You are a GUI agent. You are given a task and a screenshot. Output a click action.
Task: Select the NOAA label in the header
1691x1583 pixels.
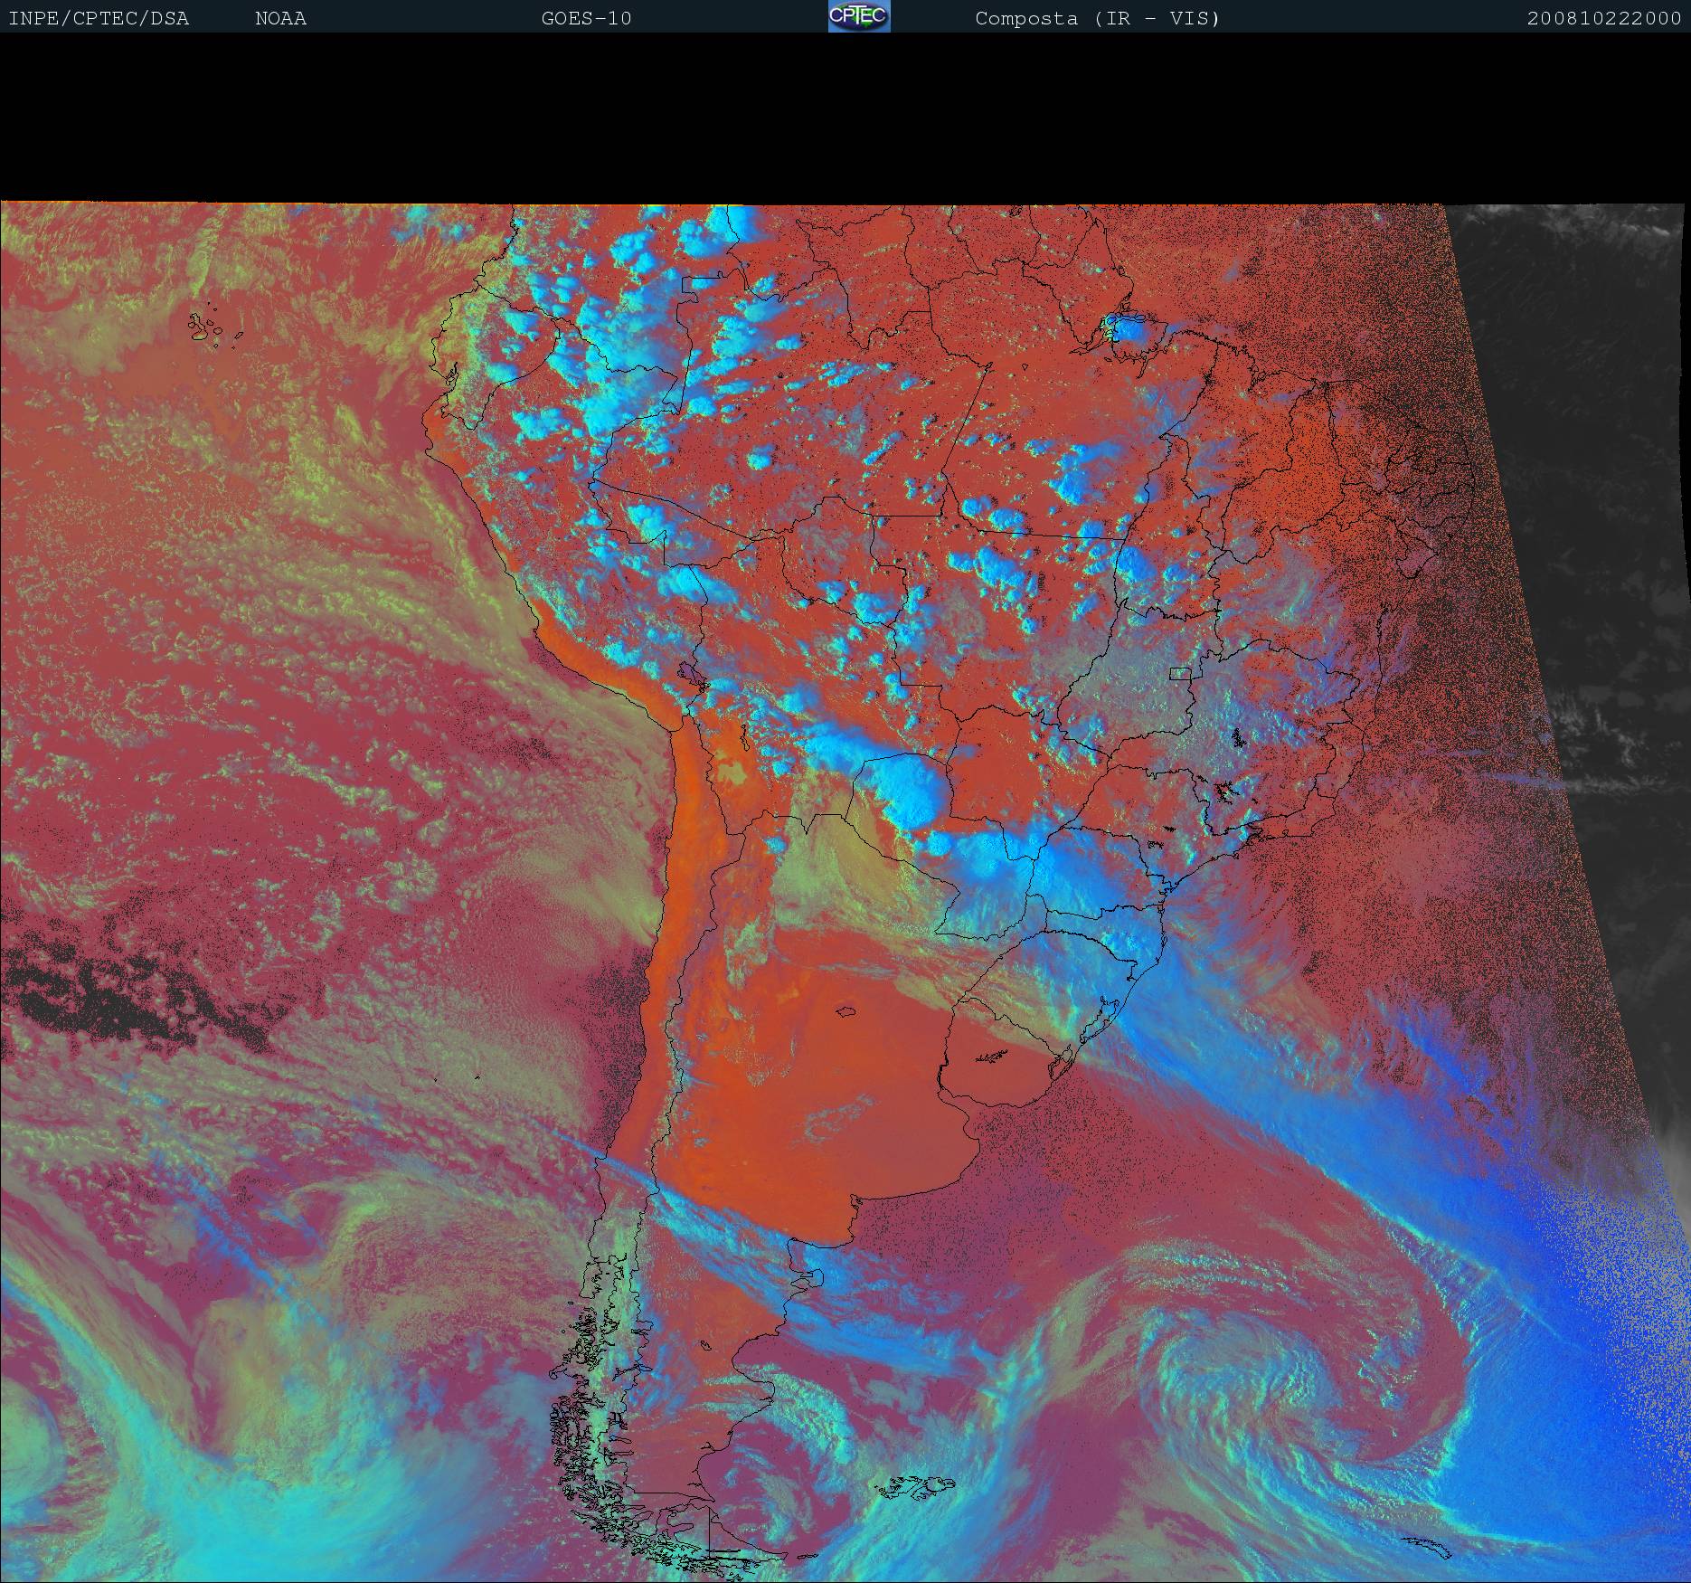pos(280,18)
